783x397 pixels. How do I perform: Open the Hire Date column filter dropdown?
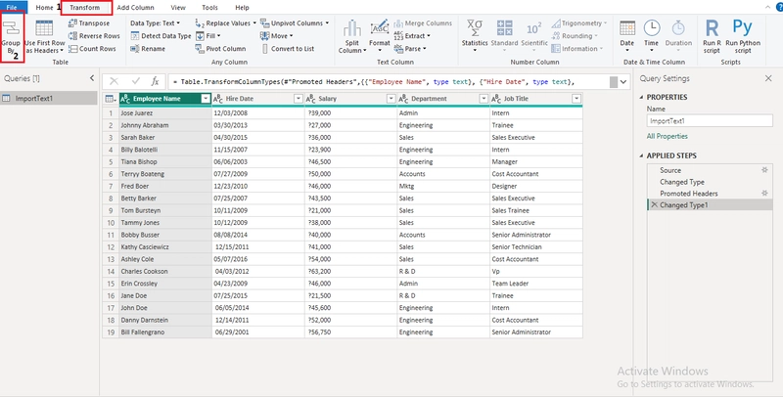[x=299, y=99]
